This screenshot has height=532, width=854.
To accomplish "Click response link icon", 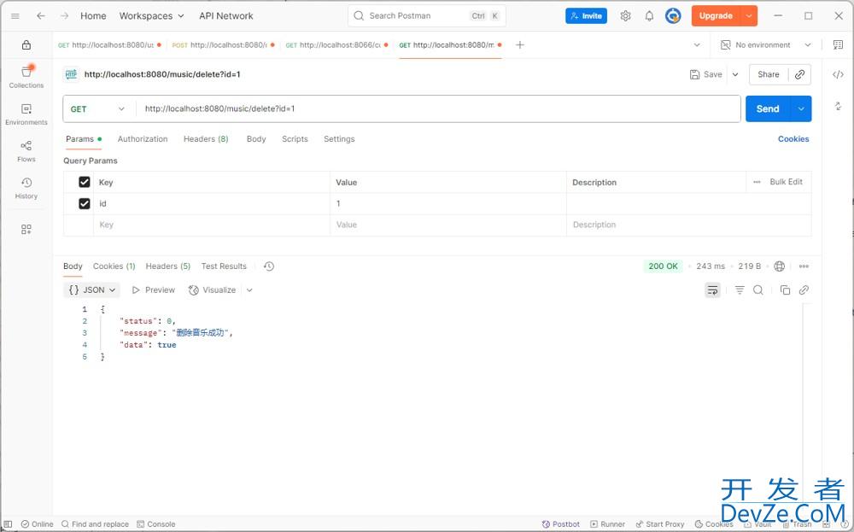I will (804, 290).
